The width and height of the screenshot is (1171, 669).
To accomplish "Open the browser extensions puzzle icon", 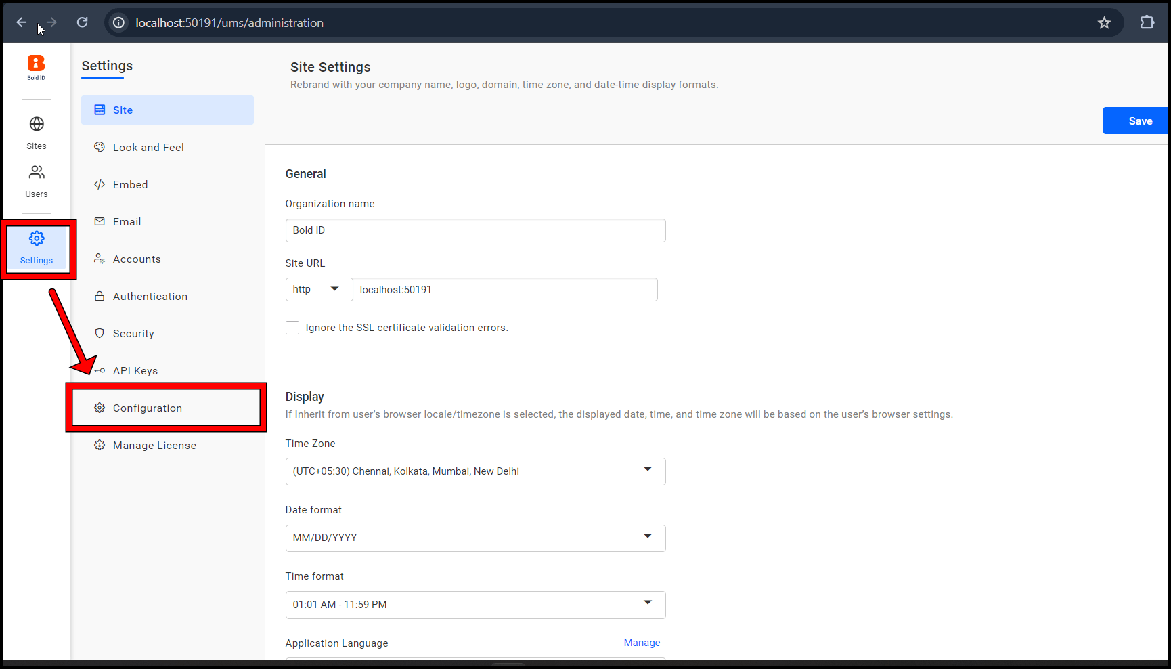I will tap(1147, 22).
